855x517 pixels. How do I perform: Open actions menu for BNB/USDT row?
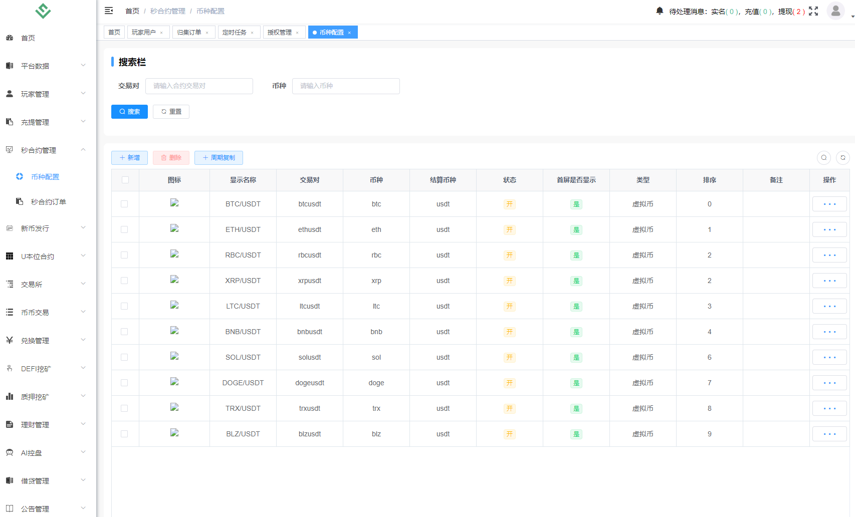(x=829, y=332)
